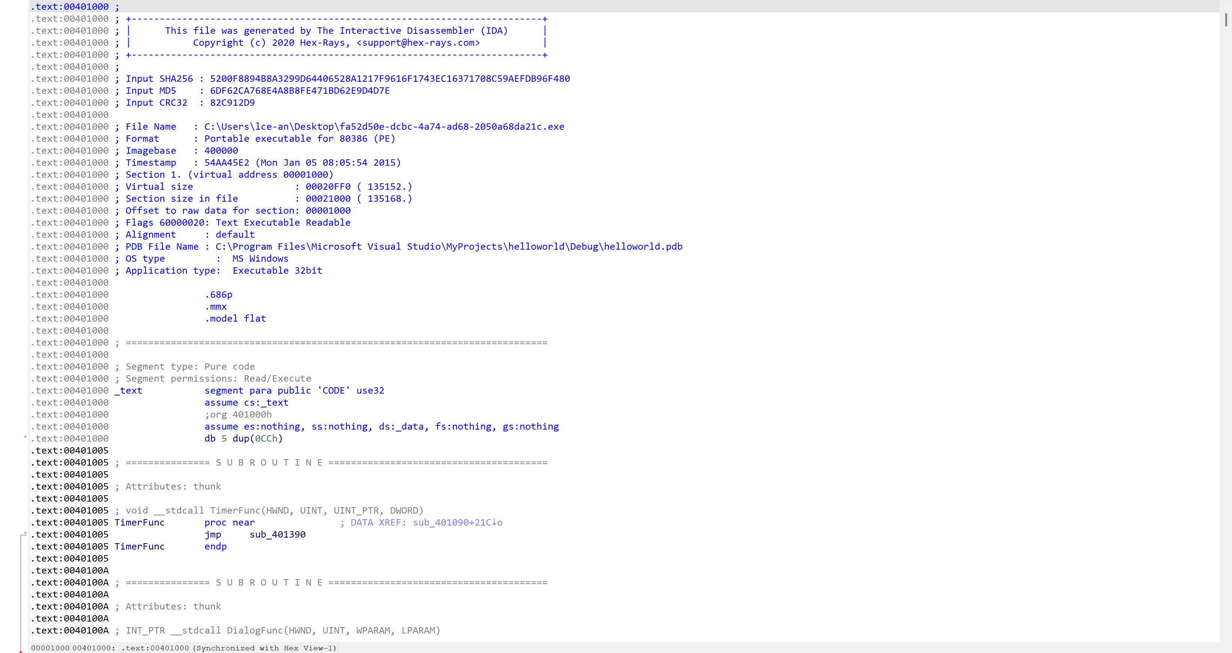Click the Input MD5 hash value

click(299, 90)
